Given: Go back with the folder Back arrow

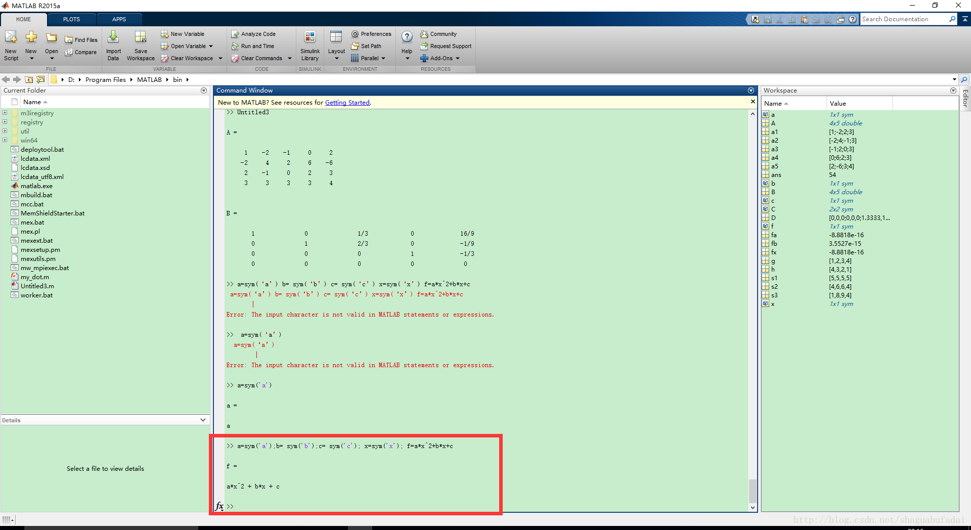Looking at the screenshot, I should pyautogui.click(x=6, y=79).
